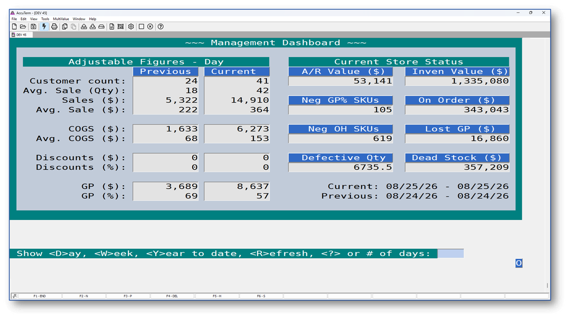Click the Neg OH SKUs value 619
Screen dimensions: 569x319
point(382,139)
